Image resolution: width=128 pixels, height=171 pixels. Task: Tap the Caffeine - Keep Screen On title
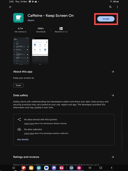coord(51,16)
